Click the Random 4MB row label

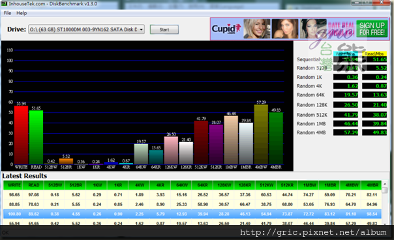[311, 132]
